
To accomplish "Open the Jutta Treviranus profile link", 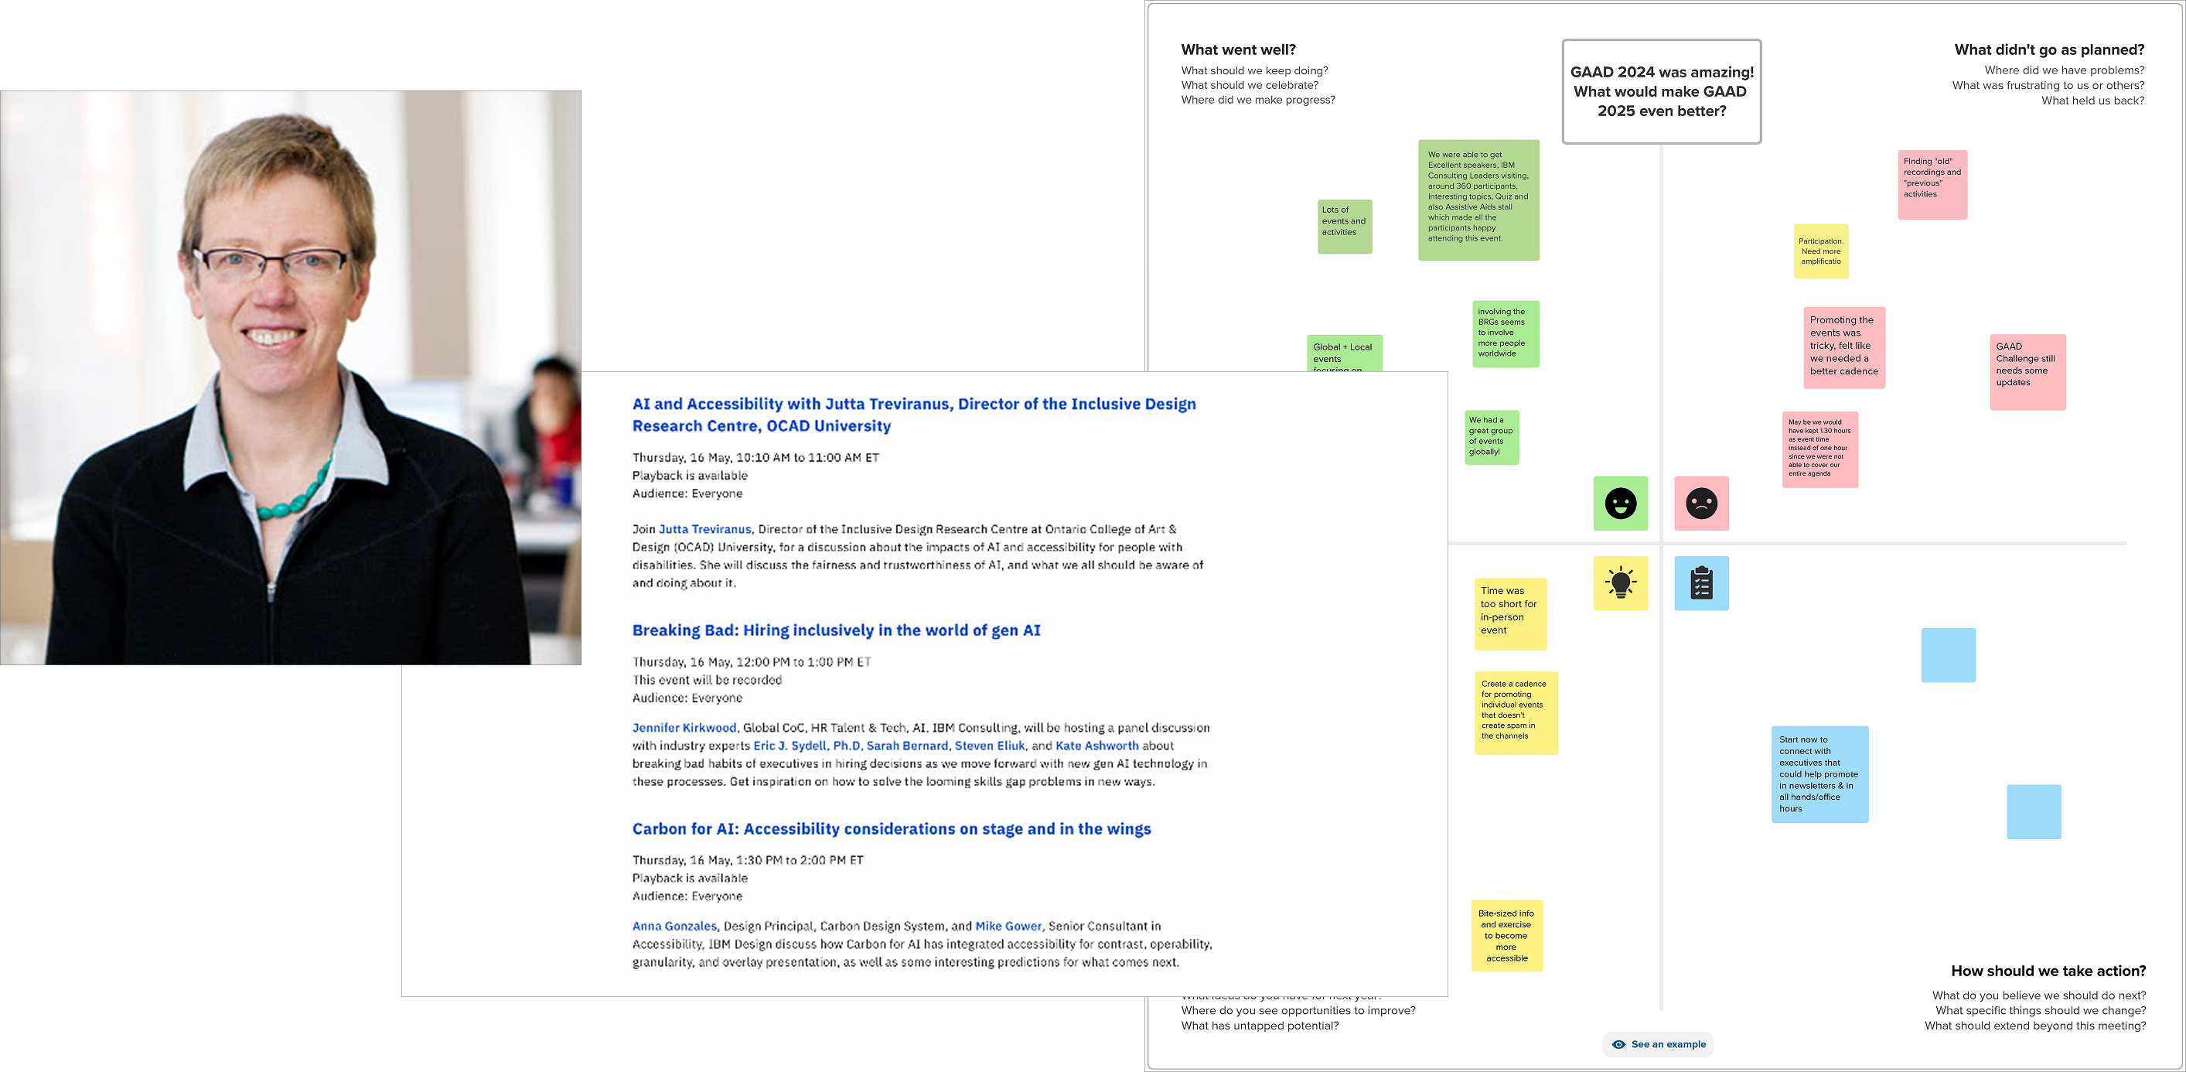I will tap(704, 529).
